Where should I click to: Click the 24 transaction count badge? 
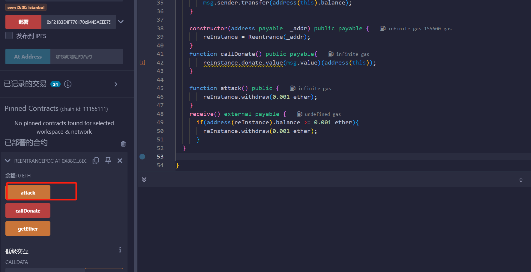(55, 84)
